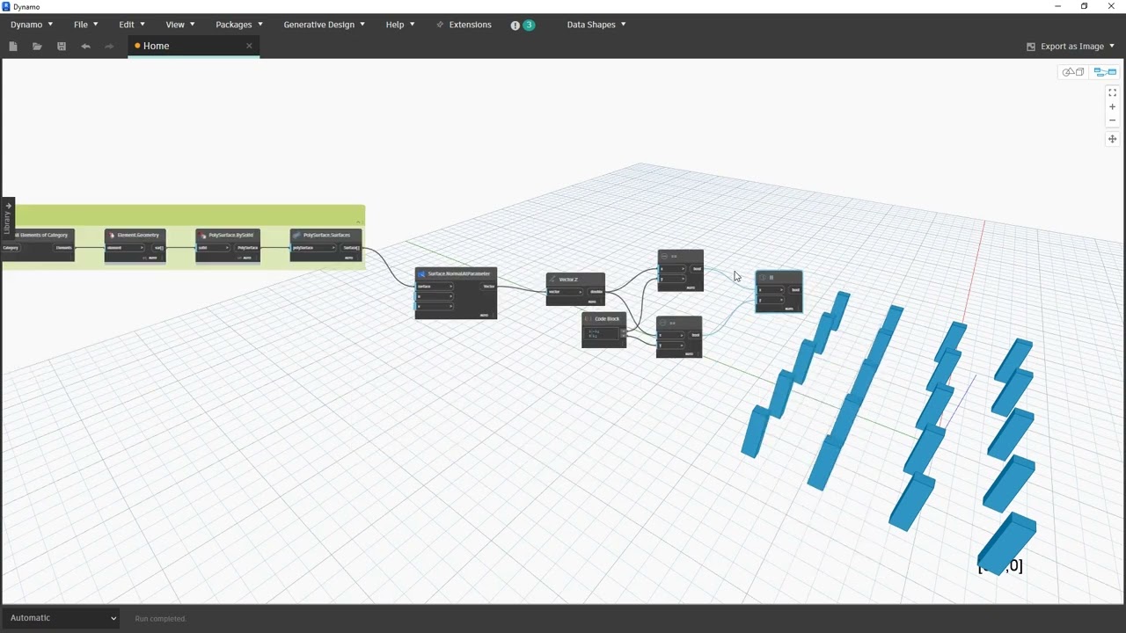This screenshot has height=633, width=1126.
Task: Switch to graph view navigation
Action: tap(1105, 72)
